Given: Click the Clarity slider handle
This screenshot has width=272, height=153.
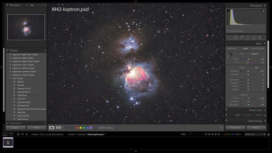Looking at the screenshot, I should point(249,98).
